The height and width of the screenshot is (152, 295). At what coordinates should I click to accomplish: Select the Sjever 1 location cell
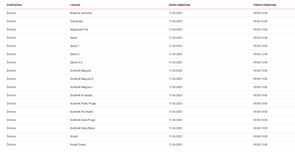click(75, 46)
